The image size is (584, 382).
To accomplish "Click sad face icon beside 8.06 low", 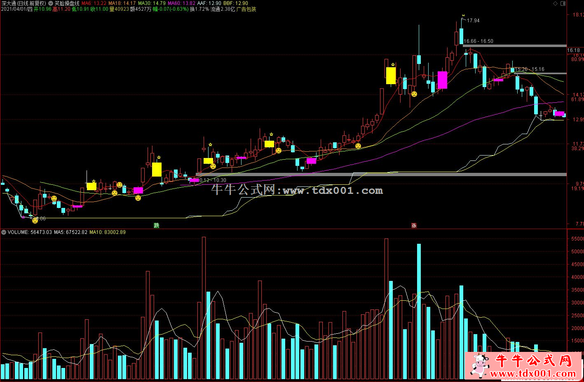I will point(35,220).
